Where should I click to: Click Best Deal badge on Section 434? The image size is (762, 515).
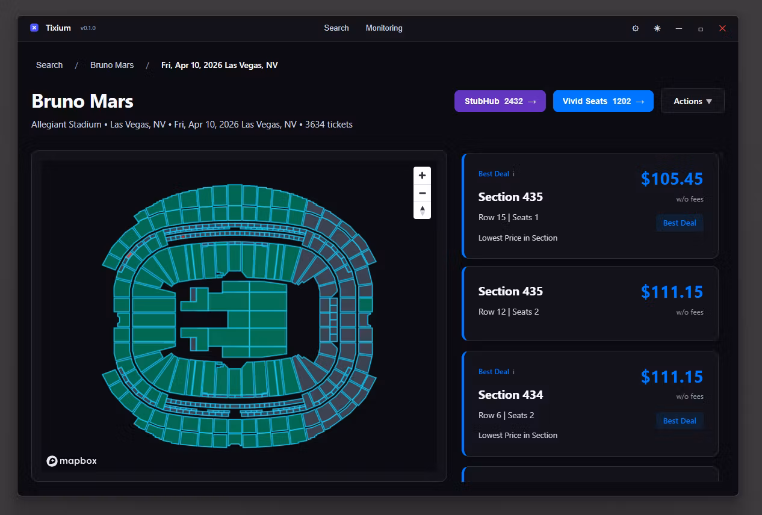(x=679, y=421)
